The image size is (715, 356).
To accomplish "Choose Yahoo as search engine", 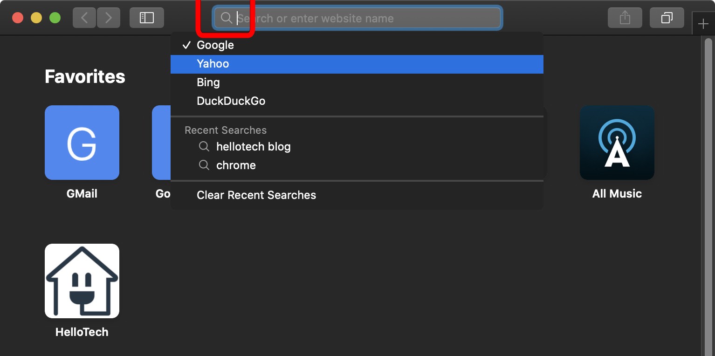I will pyautogui.click(x=213, y=64).
